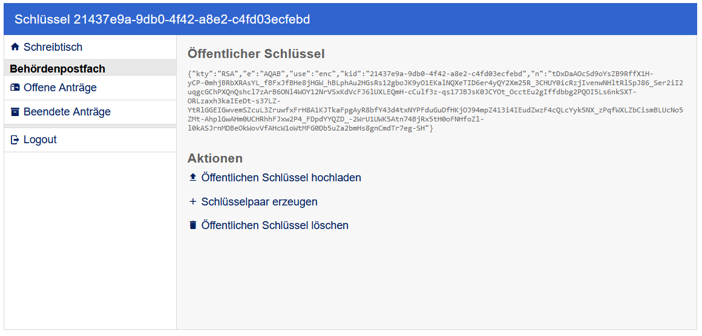702x336 pixels.
Task: Click the logout arrow icon in sidebar
Action: tap(15, 140)
